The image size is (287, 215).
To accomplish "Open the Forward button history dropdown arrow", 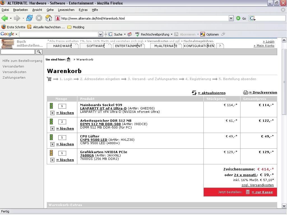I will point(23,18).
